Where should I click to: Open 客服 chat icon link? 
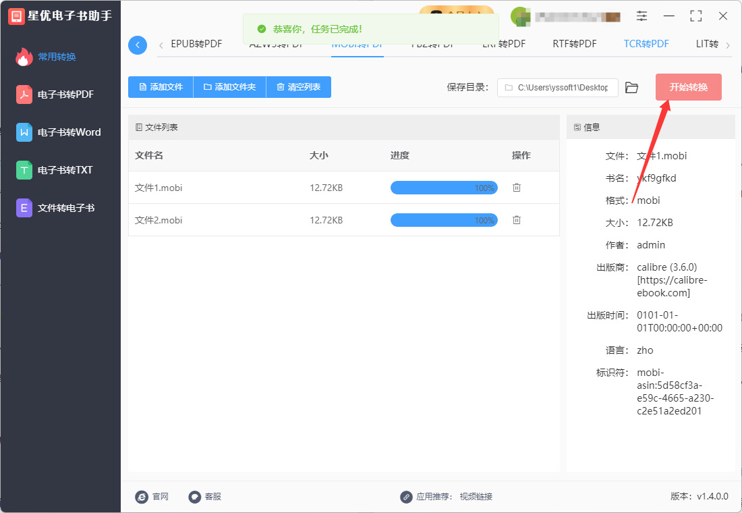coord(195,496)
